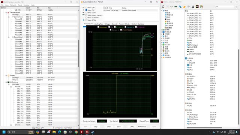Open Steam from the taskbar
This screenshot has width=240, height=135.
[93, 132]
